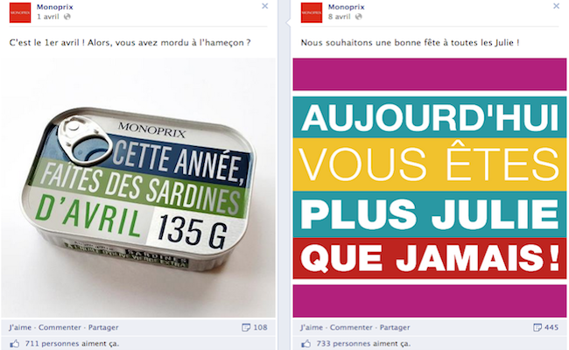Like the Julie post with J'aime
Screen dimensions: 569x350
coord(312,327)
